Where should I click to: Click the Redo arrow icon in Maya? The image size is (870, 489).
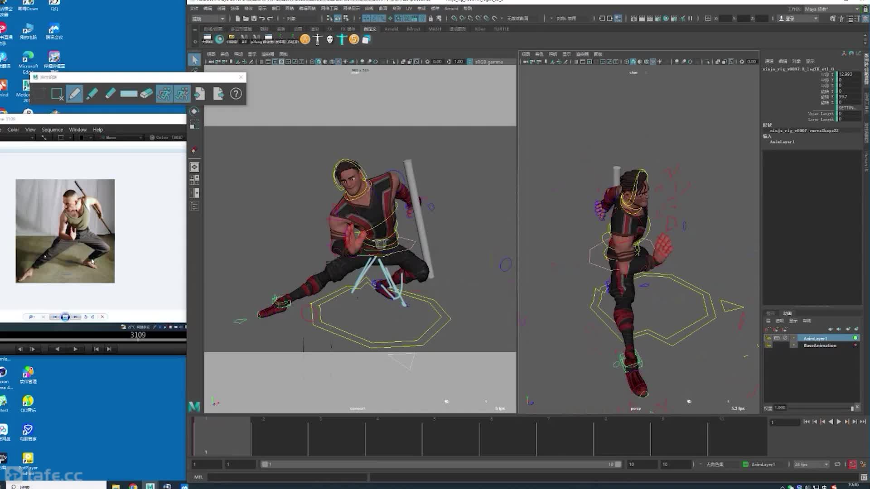click(x=270, y=19)
